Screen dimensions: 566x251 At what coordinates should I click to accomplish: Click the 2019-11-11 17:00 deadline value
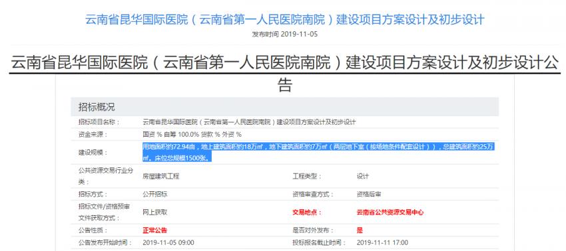pos(382,243)
